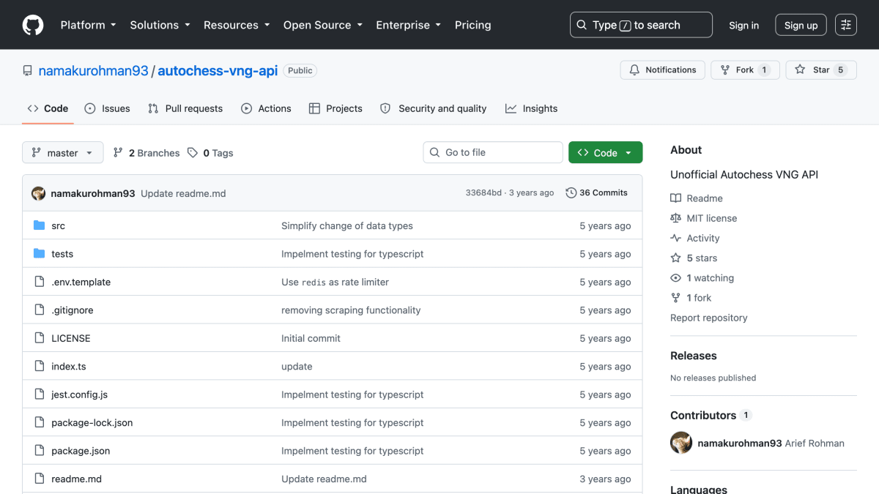879x494 pixels.
Task: Open commit hash 33684bd
Action: pos(483,193)
